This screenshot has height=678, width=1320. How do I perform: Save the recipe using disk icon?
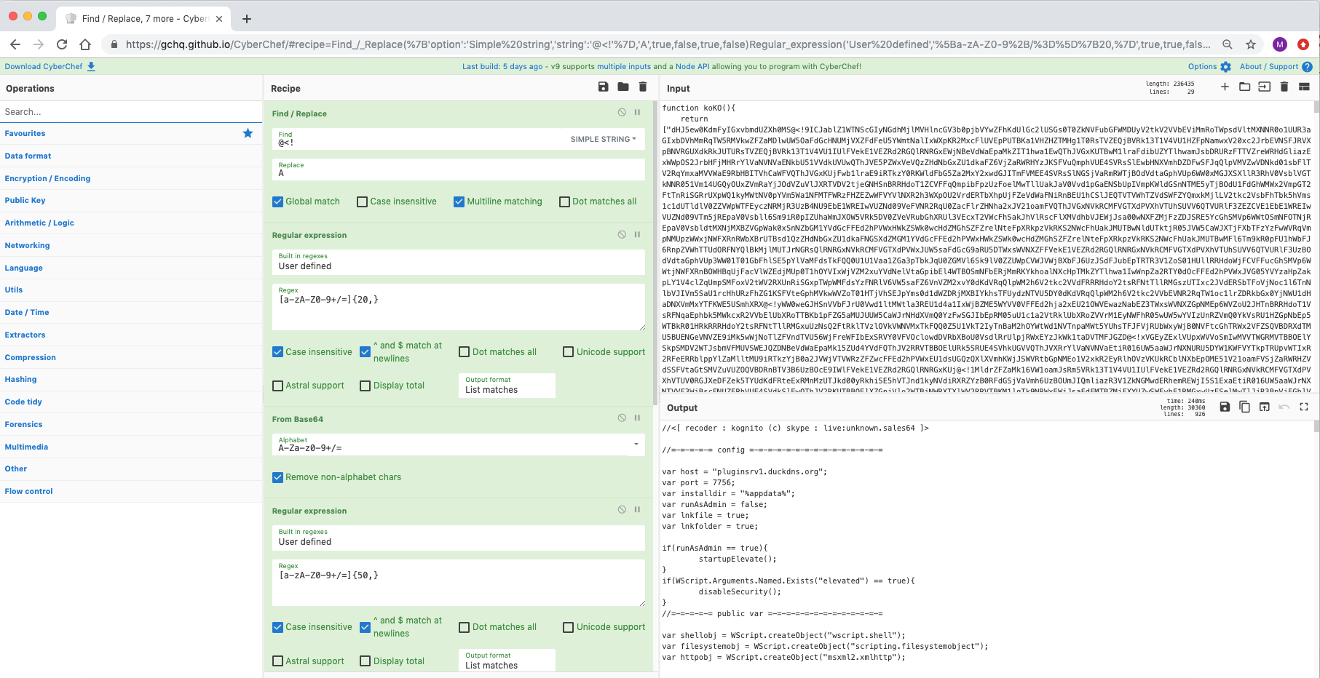[x=603, y=87]
